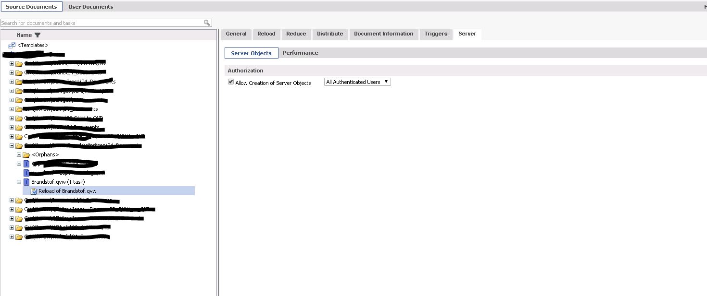Open the All Authenticated Users dropdown

357,82
